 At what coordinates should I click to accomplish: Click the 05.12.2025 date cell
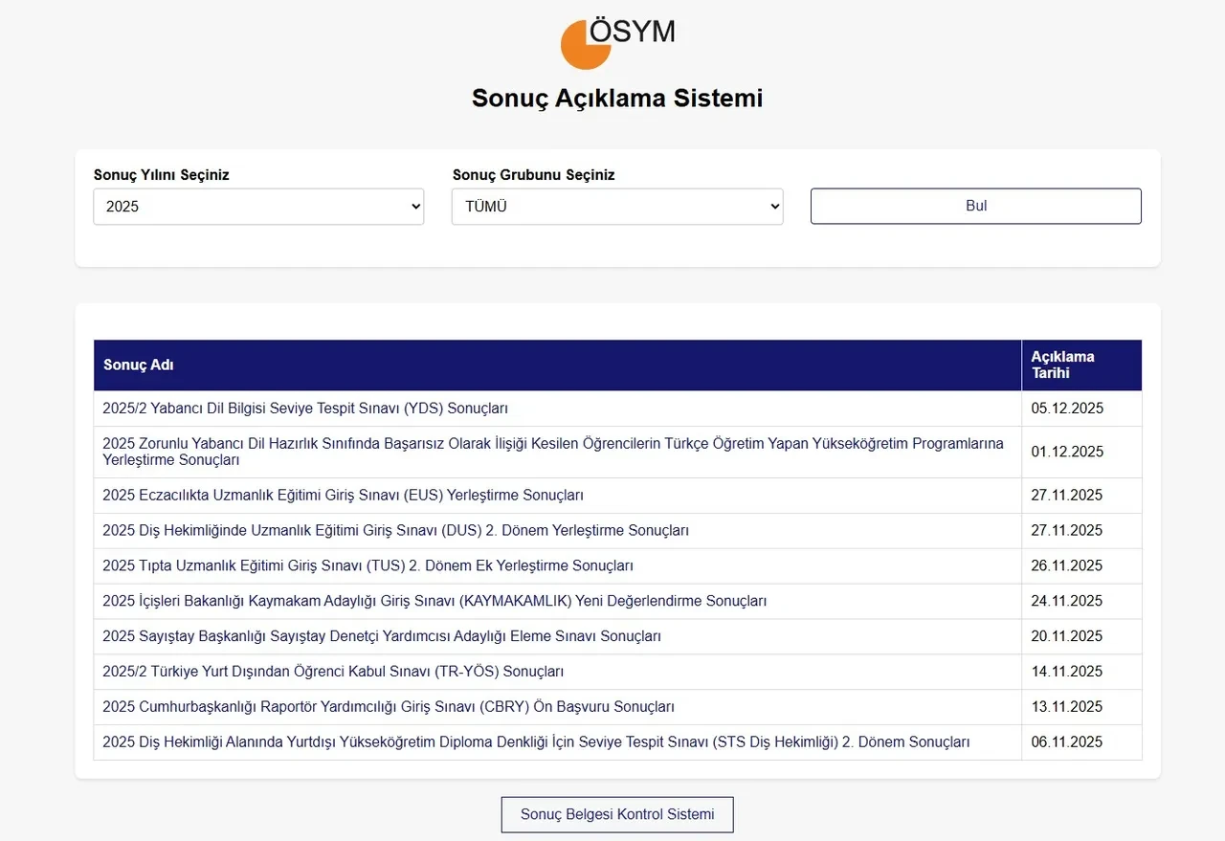tap(1067, 409)
